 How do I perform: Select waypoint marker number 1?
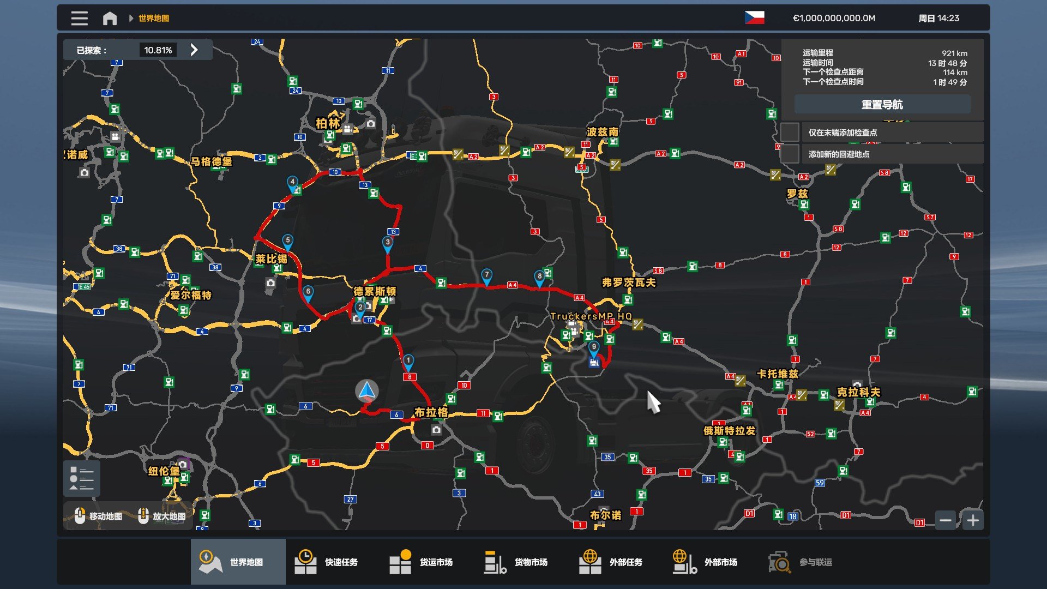pos(408,362)
